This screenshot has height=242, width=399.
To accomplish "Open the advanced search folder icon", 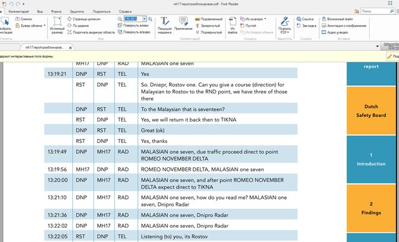I will pyautogui.click(x=357, y=11).
